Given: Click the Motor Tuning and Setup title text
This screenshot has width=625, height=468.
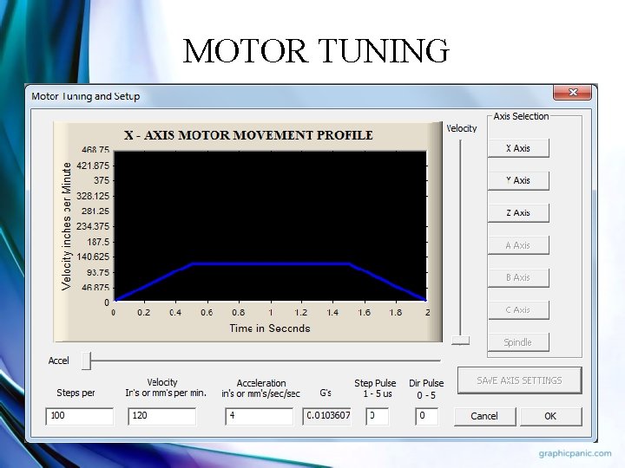Looking at the screenshot, I should tap(86, 96).
